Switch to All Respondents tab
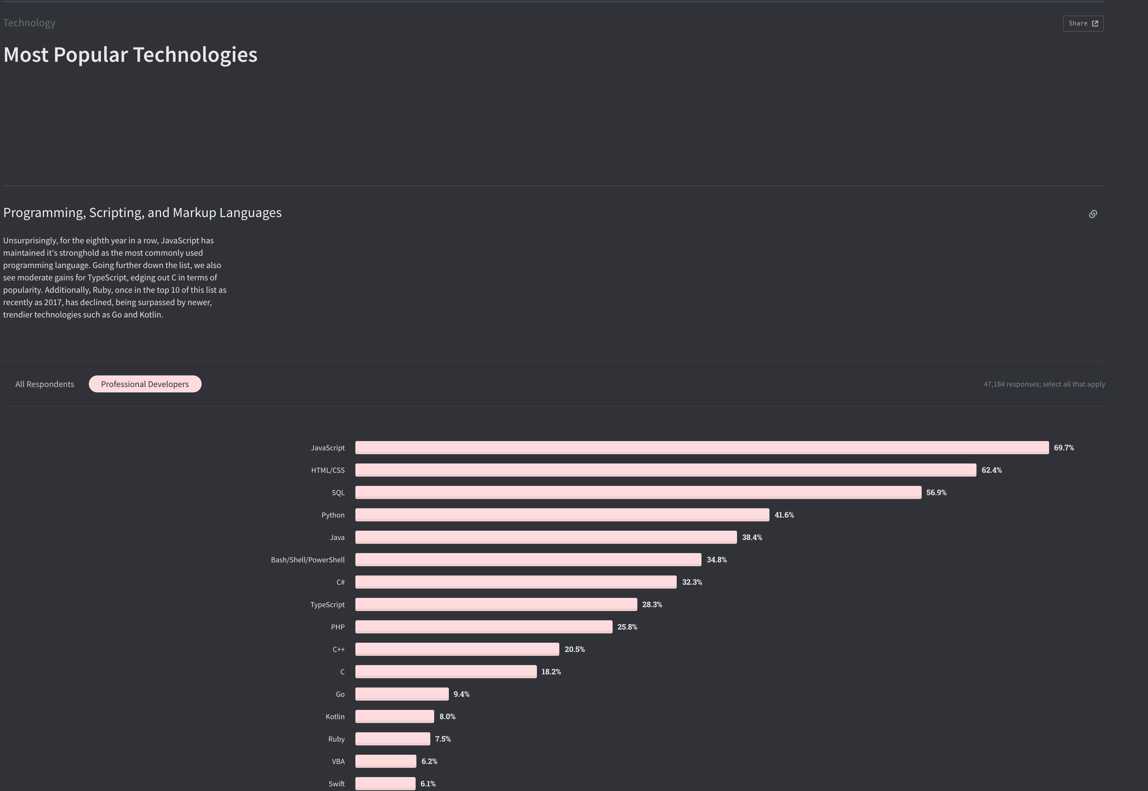Viewport: 1148px width, 791px height. point(44,384)
